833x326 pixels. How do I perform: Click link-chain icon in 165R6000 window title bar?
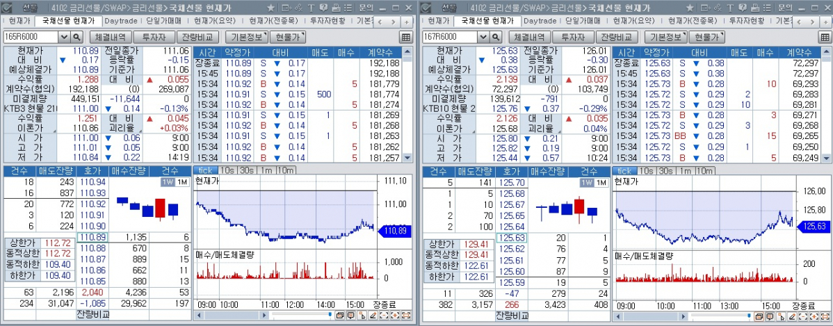[x=298, y=8]
